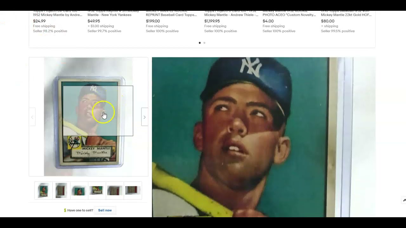Screen dimensions: 406x228
Task: Open second thumbnail showing the card back
Action: pos(61,190)
